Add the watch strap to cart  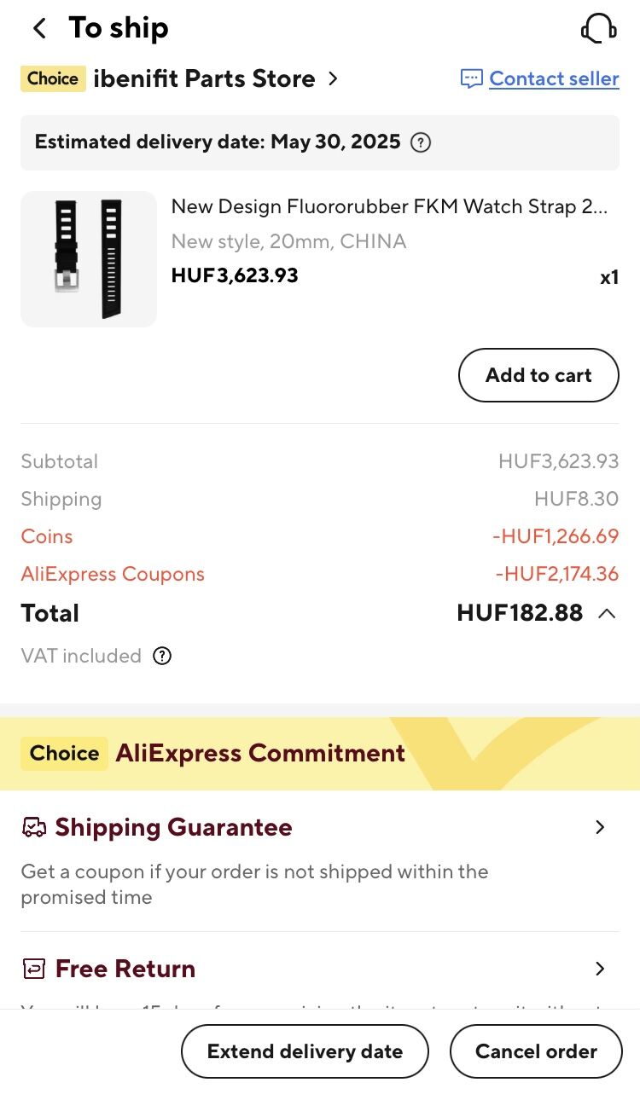538,375
